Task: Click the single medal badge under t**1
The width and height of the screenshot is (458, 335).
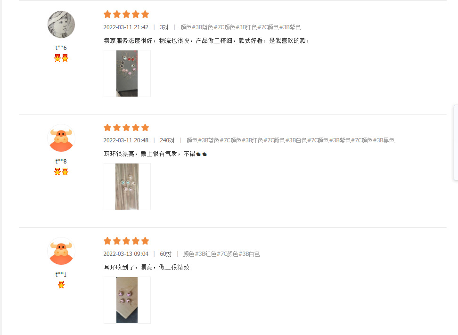Action: pos(61,285)
